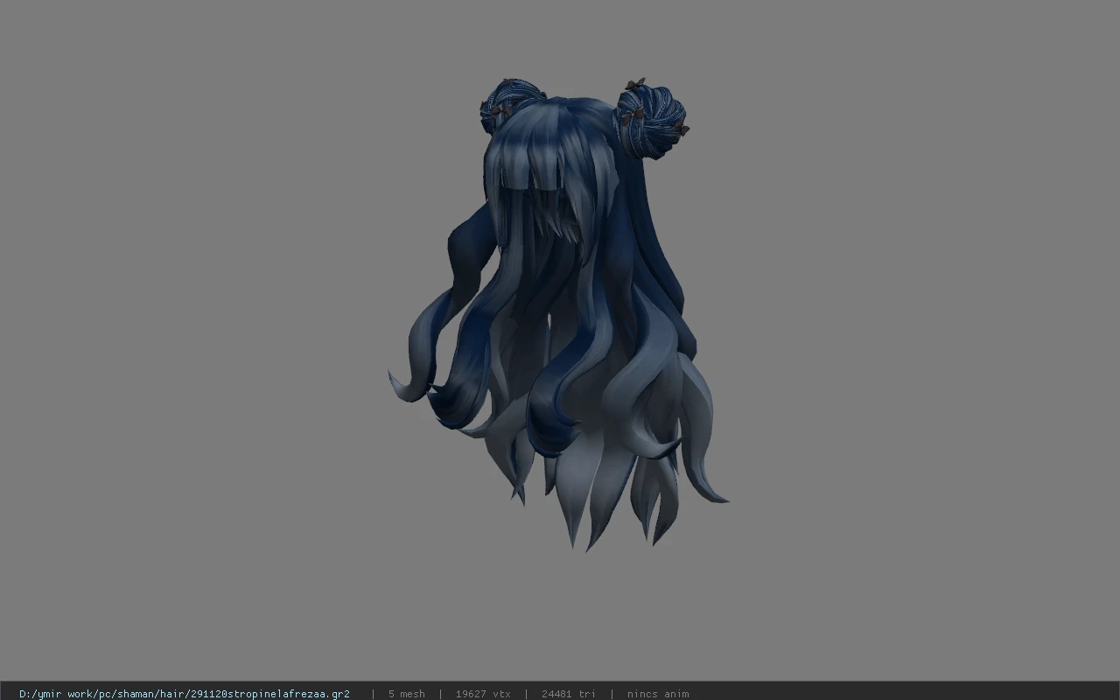This screenshot has width=1120, height=700.
Task: Click the 'nincs anim' status entry
Action: 658,694
